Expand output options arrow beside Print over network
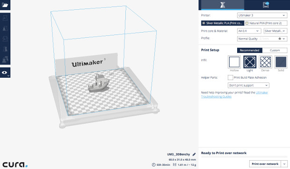Screen dimensions: 290x169 point(284,164)
